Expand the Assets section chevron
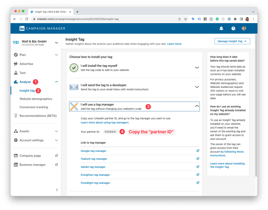The image size is (268, 210). click(x=56, y=131)
